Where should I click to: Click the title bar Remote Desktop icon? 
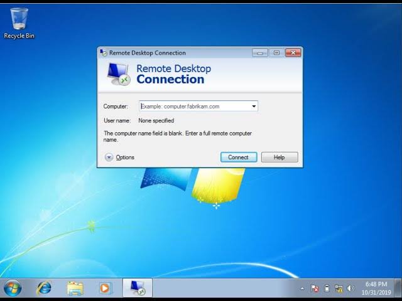[104, 53]
